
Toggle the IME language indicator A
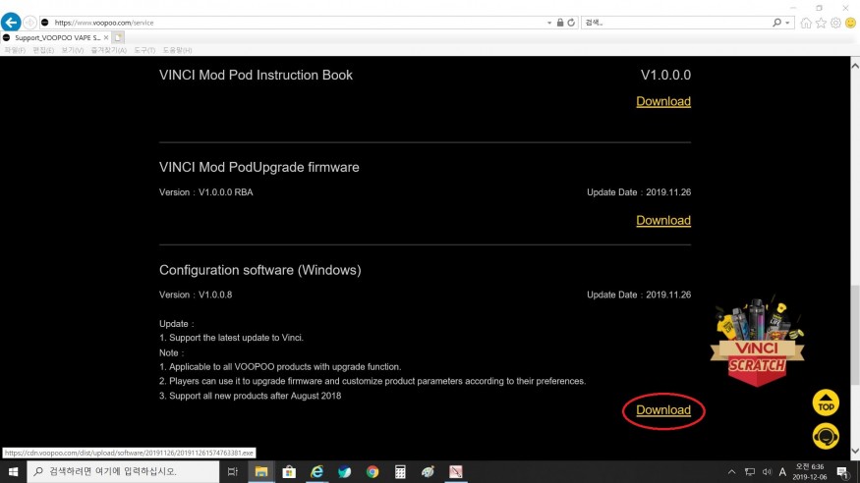click(x=782, y=472)
